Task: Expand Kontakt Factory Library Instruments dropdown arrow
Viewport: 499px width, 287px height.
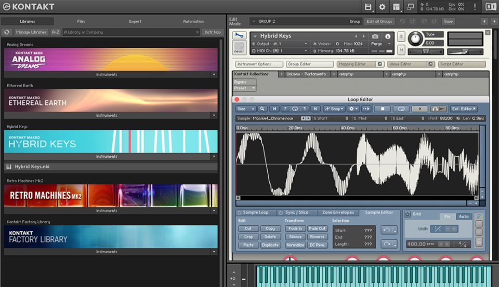Action: (x=214, y=251)
